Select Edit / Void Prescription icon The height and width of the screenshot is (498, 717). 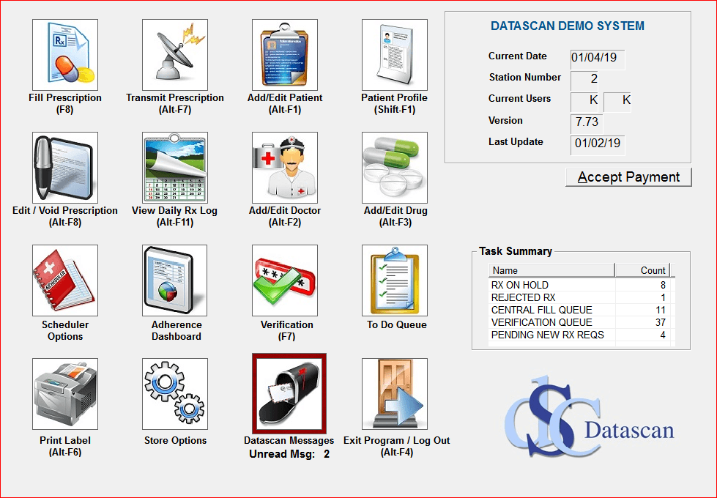65,168
